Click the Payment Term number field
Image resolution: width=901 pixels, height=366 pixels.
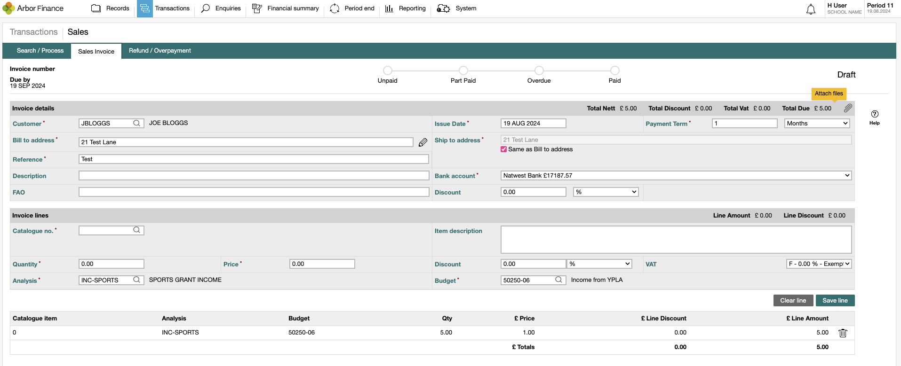click(x=745, y=123)
